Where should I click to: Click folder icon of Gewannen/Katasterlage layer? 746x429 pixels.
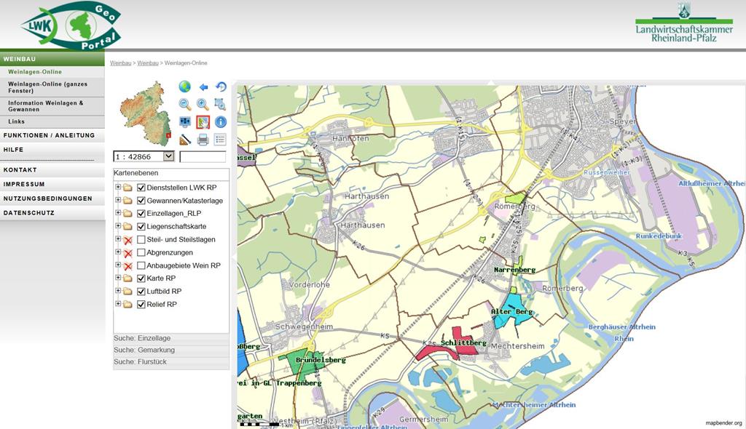(127, 201)
